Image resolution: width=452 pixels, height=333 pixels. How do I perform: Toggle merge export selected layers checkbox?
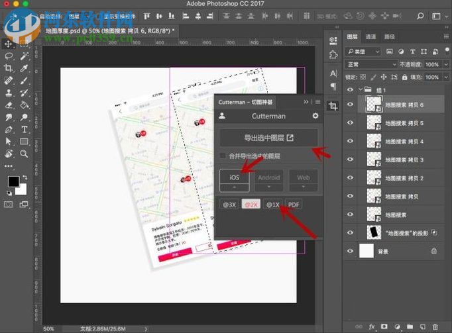tap(223, 156)
